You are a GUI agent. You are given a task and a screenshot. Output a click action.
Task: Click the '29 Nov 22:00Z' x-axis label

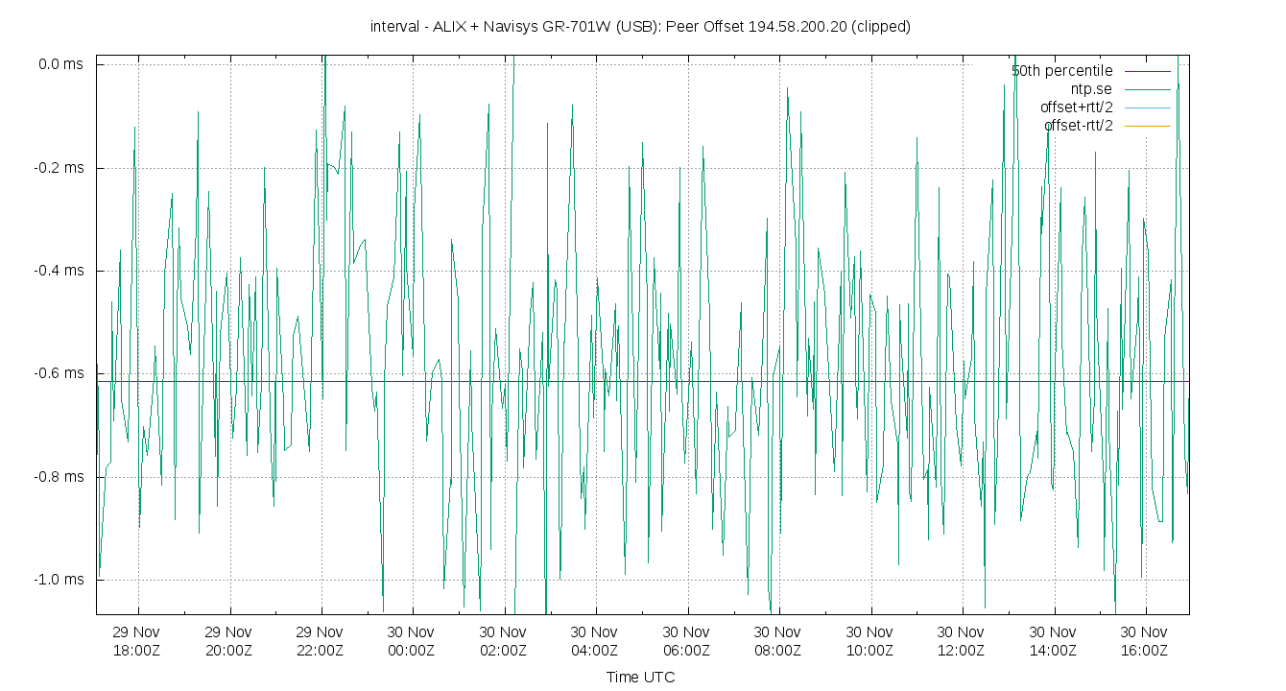click(x=320, y=641)
